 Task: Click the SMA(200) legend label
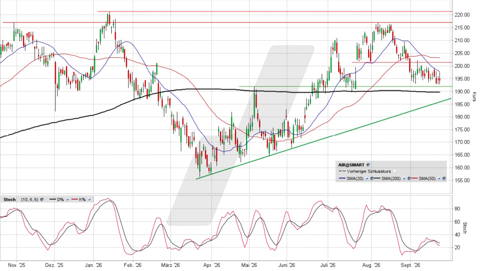391,179
